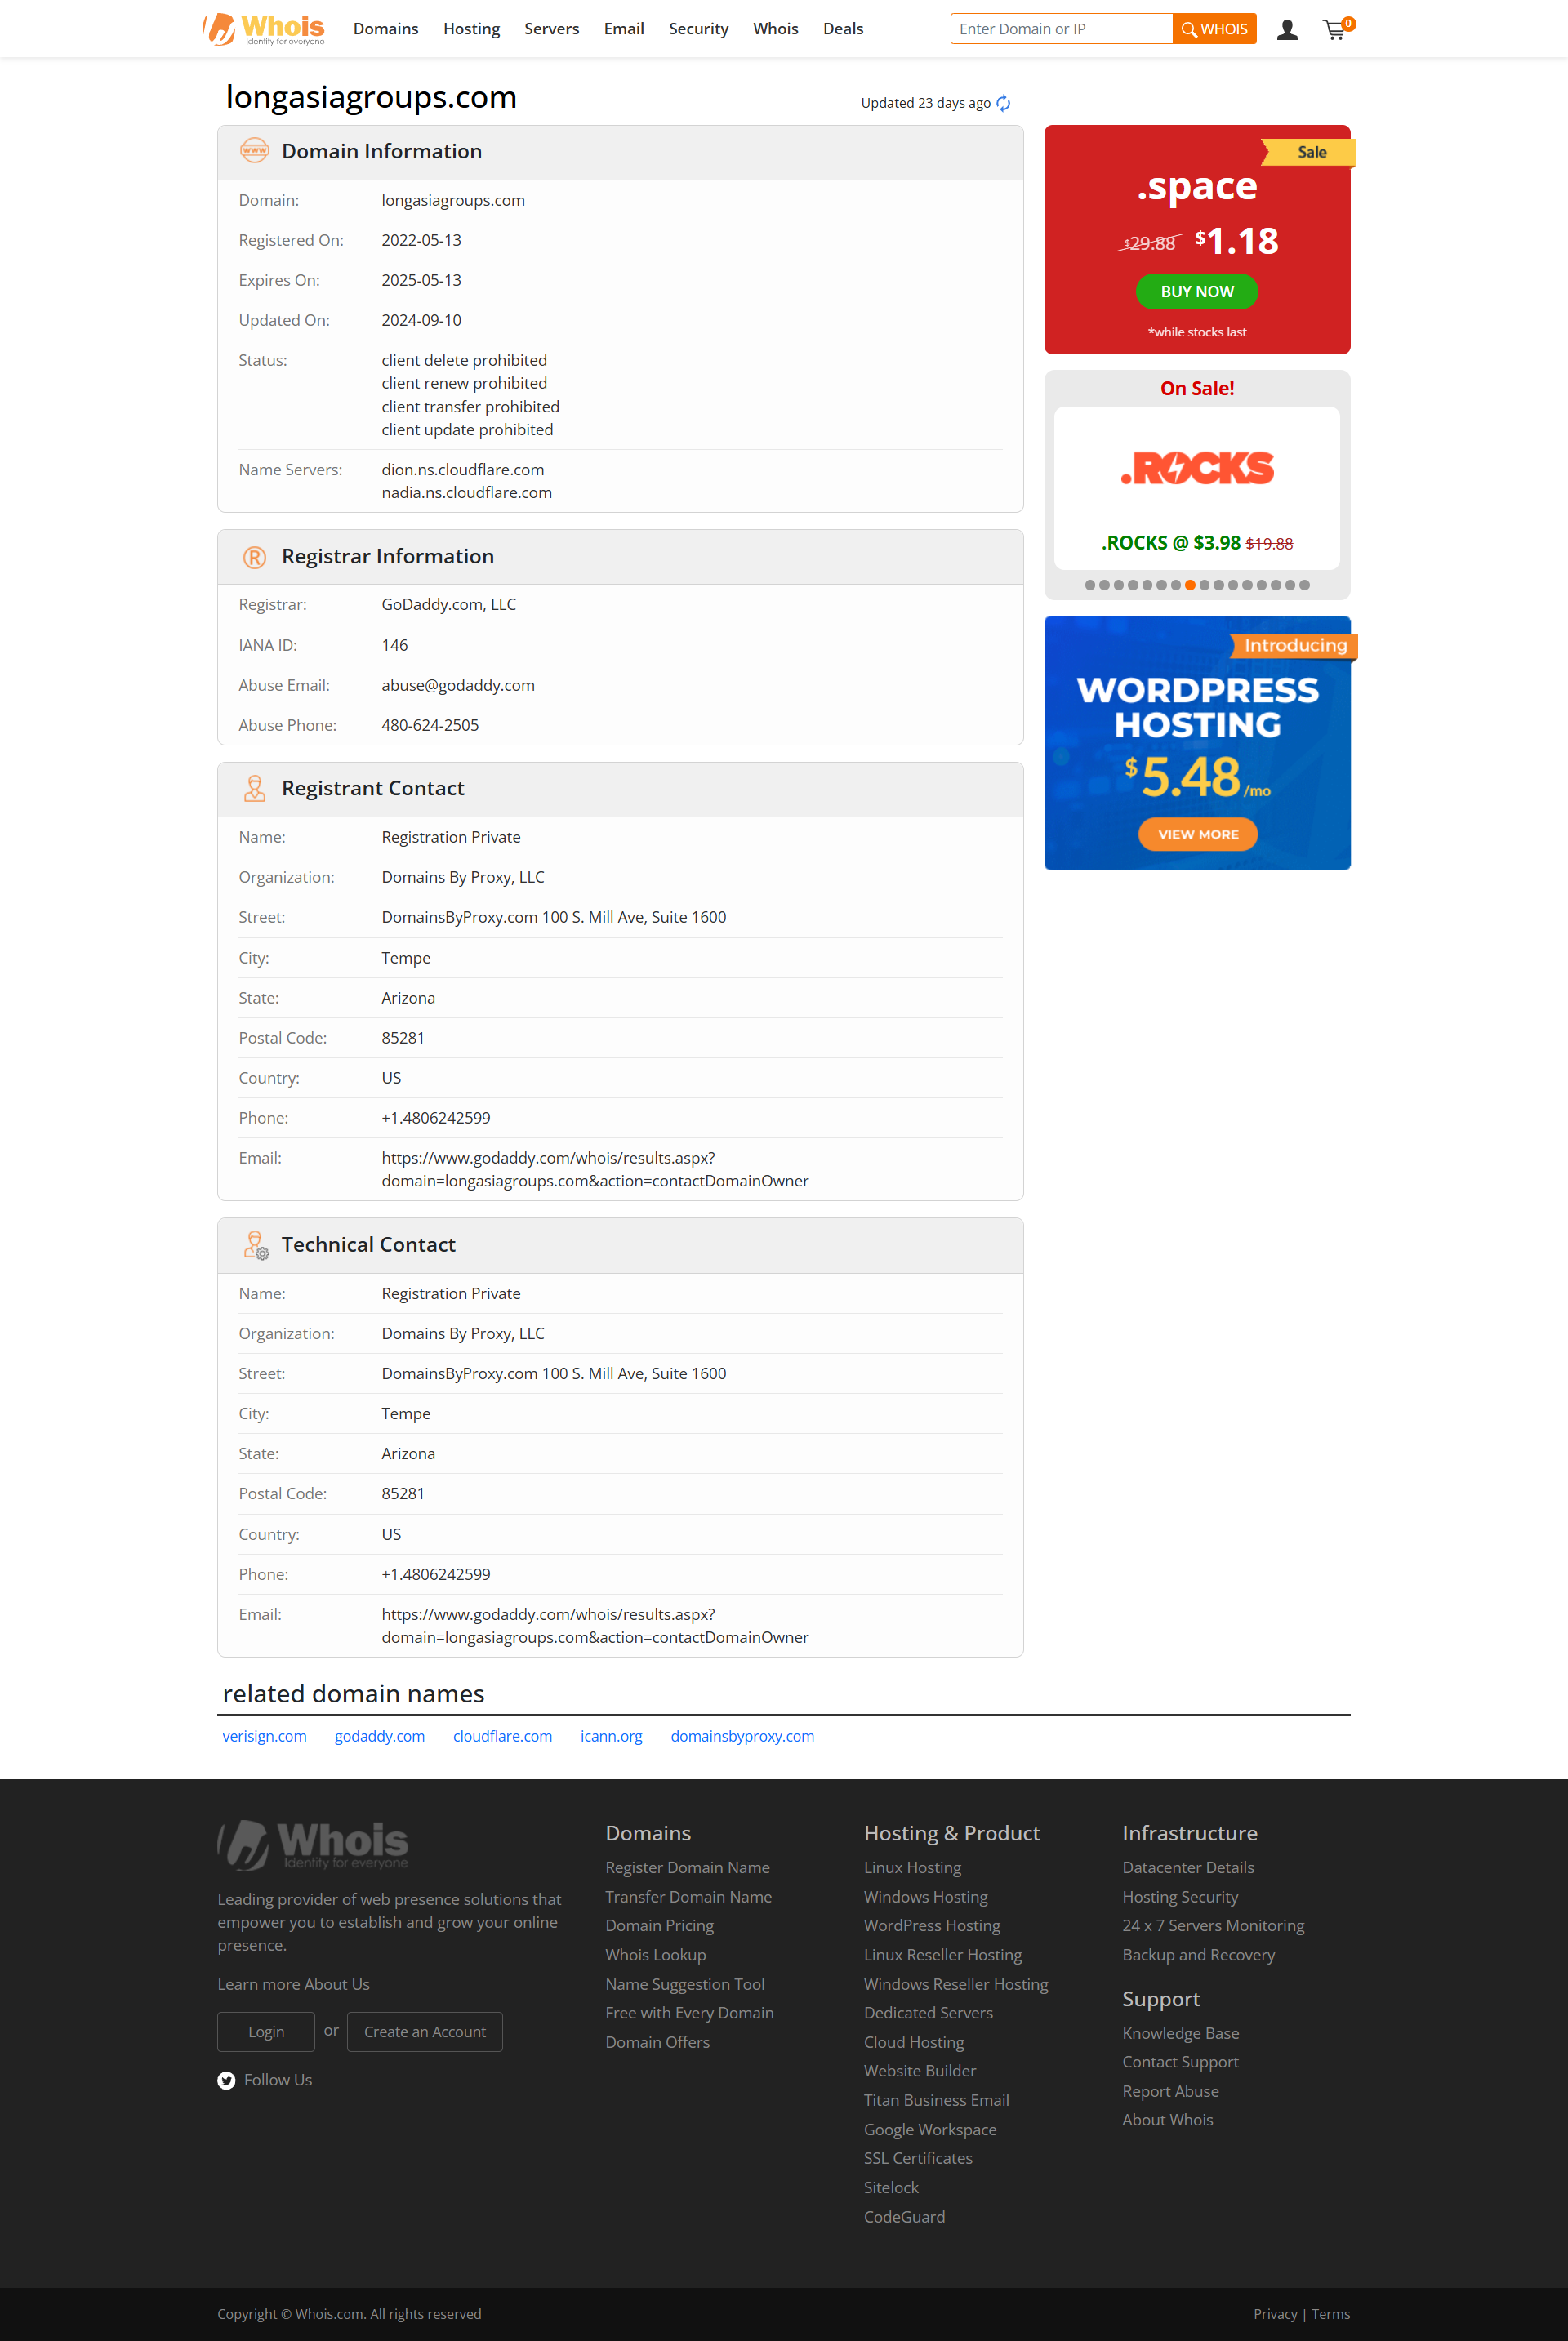Viewport: 1568px width, 2341px height.
Task: Focus the Enter Domain or IP field
Action: (x=1061, y=29)
